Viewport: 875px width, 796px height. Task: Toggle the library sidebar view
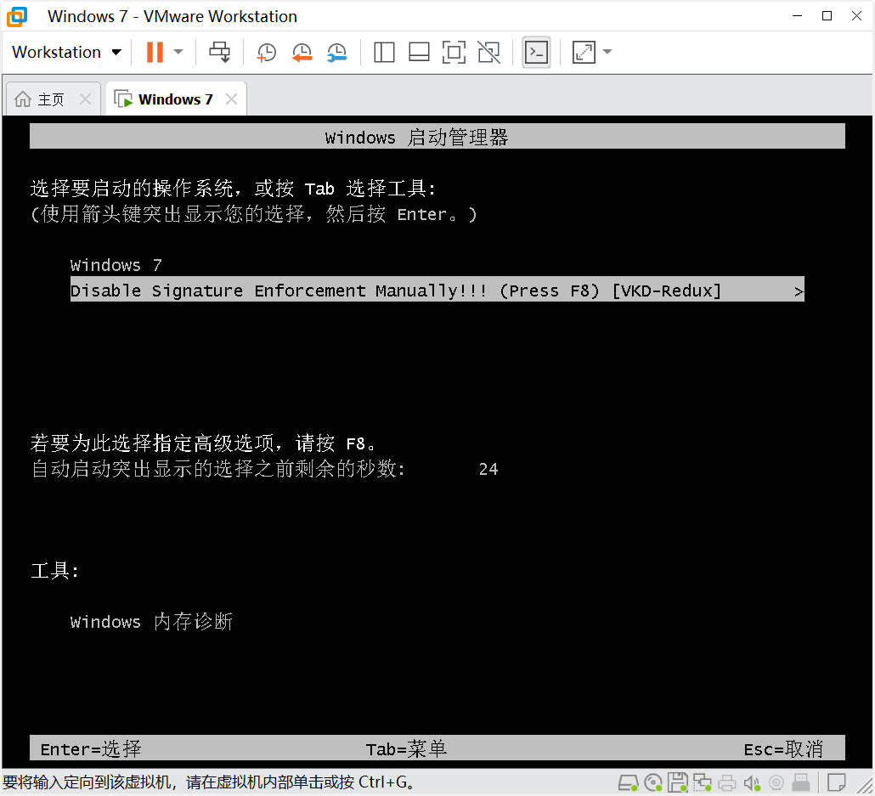384,53
